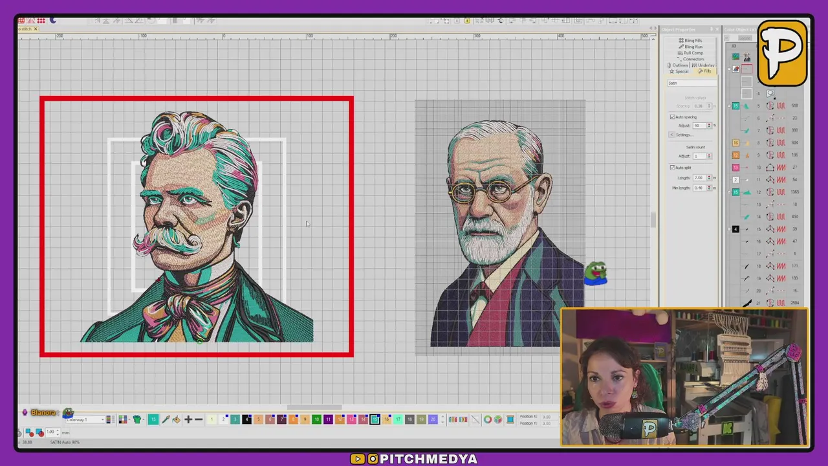This screenshot has width=828, height=466.
Task: Adjust the Auto spacing percent stepper
Action: click(x=709, y=126)
